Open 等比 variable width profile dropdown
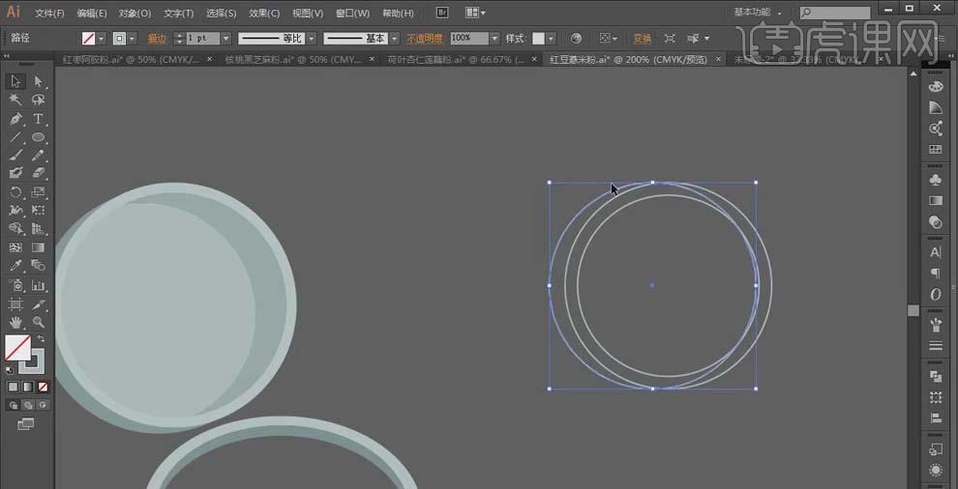This screenshot has width=958, height=489. pos(311,39)
